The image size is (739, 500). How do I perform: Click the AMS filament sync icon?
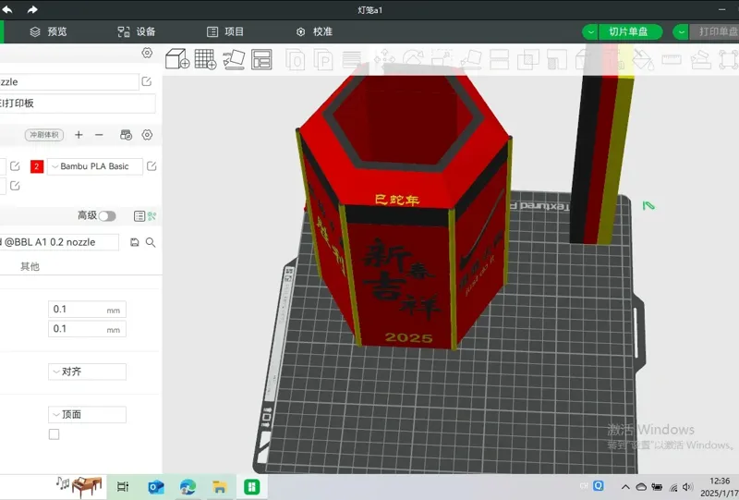[x=126, y=135]
